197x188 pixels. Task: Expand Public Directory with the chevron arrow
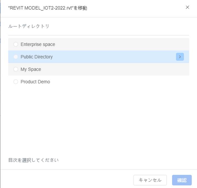tap(180, 57)
